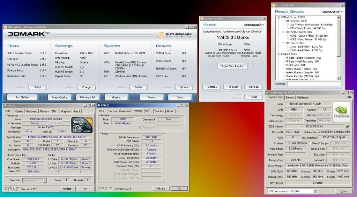The image size is (357, 197).
Task: Select the HDR2 - Deep Freeze row
Action: tap(308, 39)
